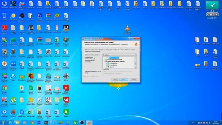Expand the 'Видеофайлы' tree node
Screen dimensions: 222x125
(106, 65)
